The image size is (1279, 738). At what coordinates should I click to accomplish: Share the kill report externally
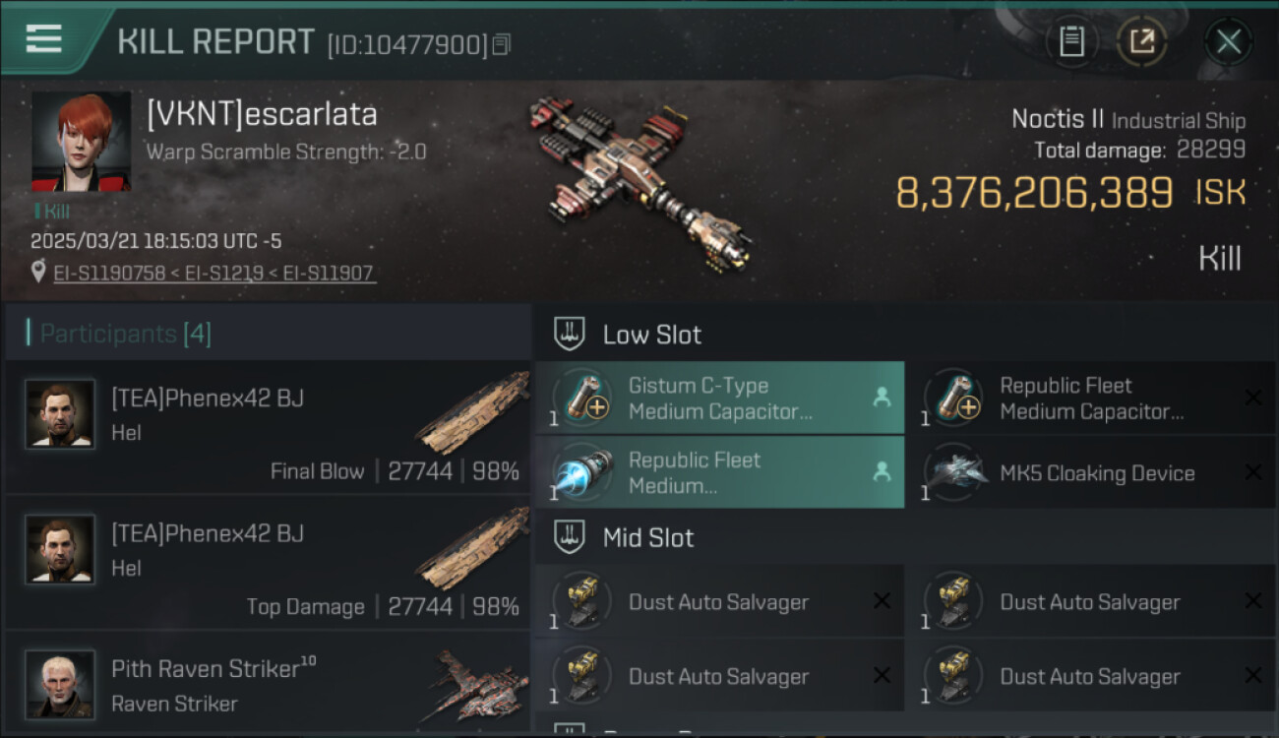tap(1141, 41)
